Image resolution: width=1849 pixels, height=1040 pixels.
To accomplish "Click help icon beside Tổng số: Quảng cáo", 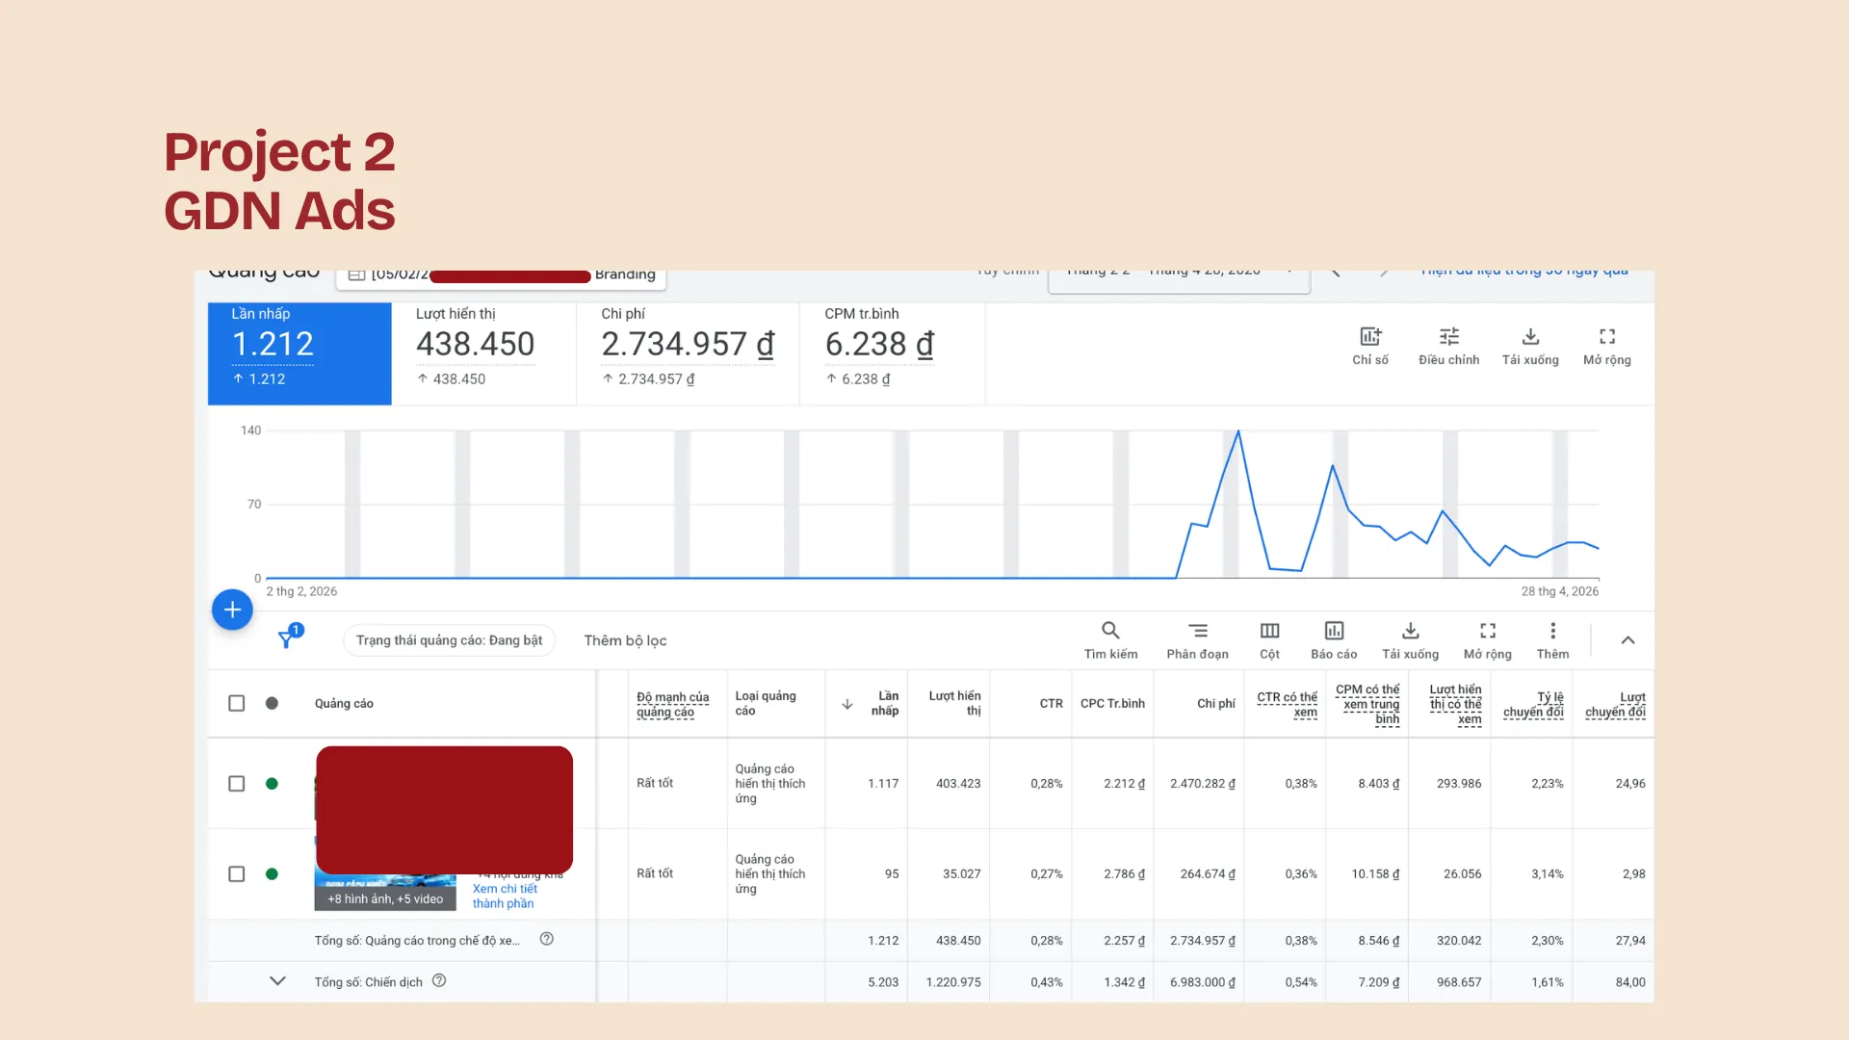I will [546, 939].
